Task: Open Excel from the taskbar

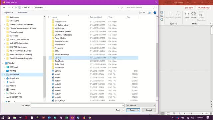Action: [x=67, y=118]
